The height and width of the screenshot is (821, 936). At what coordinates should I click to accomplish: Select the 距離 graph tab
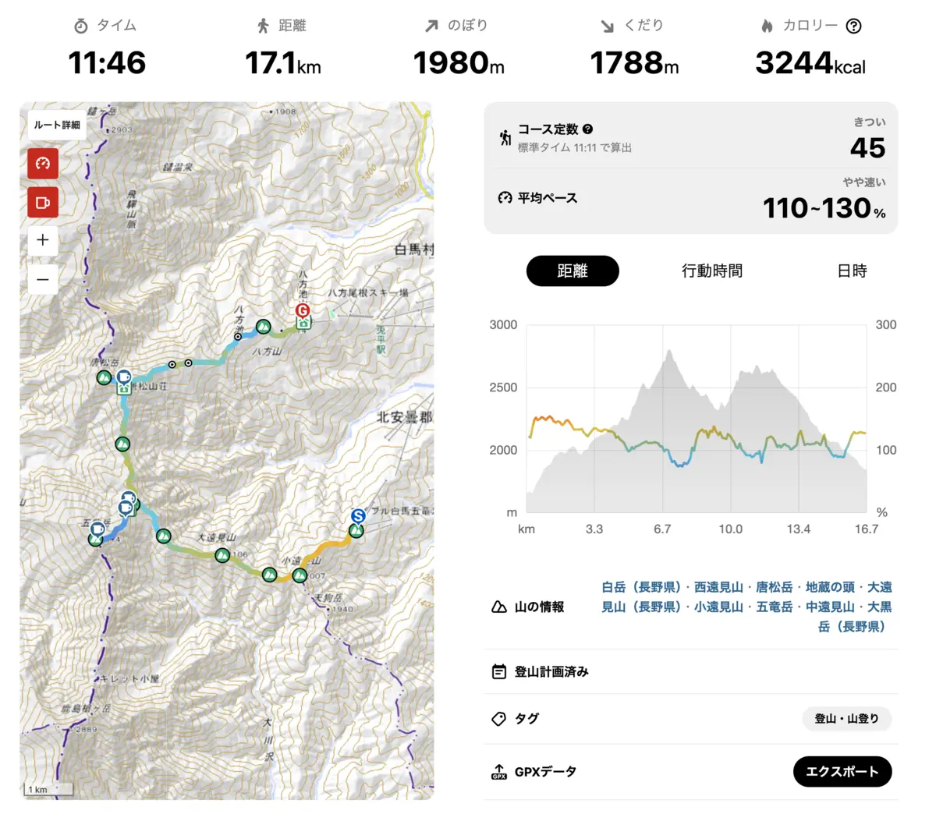pyautogui.click(x=573, y=271)
